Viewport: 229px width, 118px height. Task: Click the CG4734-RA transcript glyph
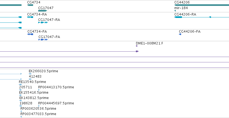click(30, 17)
